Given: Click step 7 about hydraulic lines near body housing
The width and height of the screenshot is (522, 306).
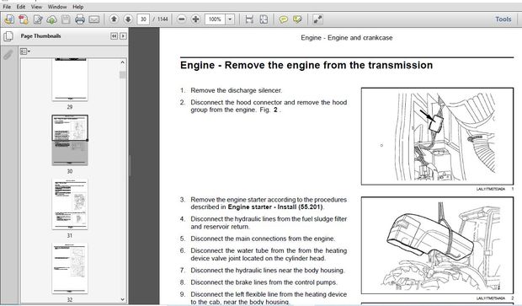Looking at the screenshot, I should [x=268, y=271].
